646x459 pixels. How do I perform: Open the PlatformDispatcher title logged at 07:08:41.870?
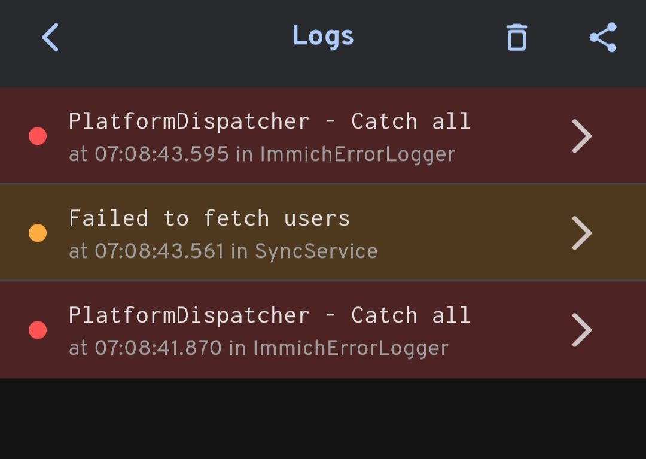269,315
